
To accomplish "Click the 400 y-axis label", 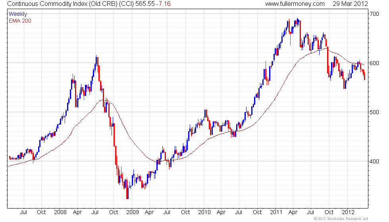I will (374, 161).
